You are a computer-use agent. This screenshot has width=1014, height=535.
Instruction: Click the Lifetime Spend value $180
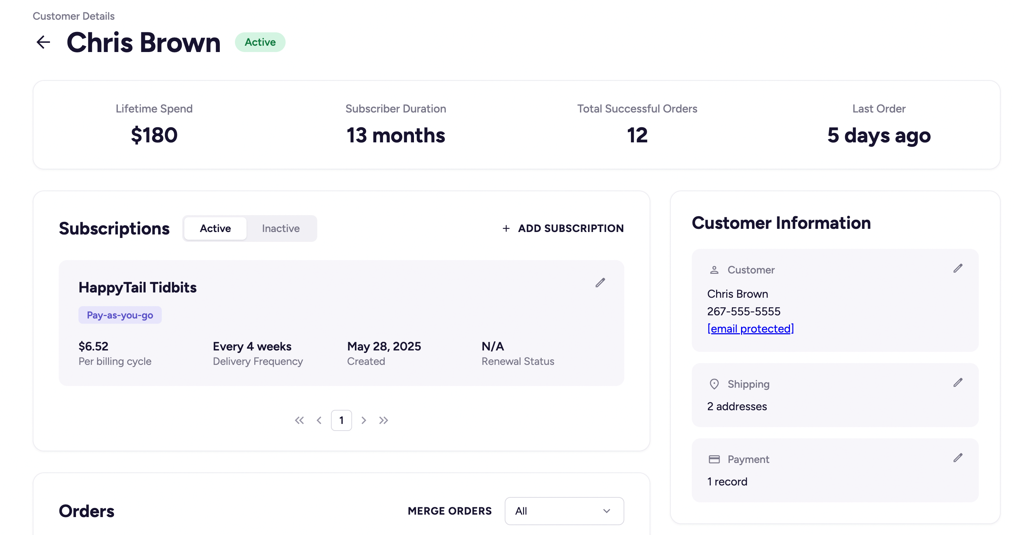coord(154,135)
